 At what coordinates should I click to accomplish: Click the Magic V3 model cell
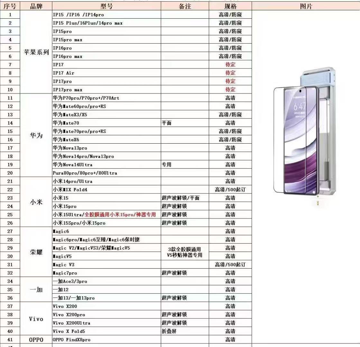click(x=106, y=264)
